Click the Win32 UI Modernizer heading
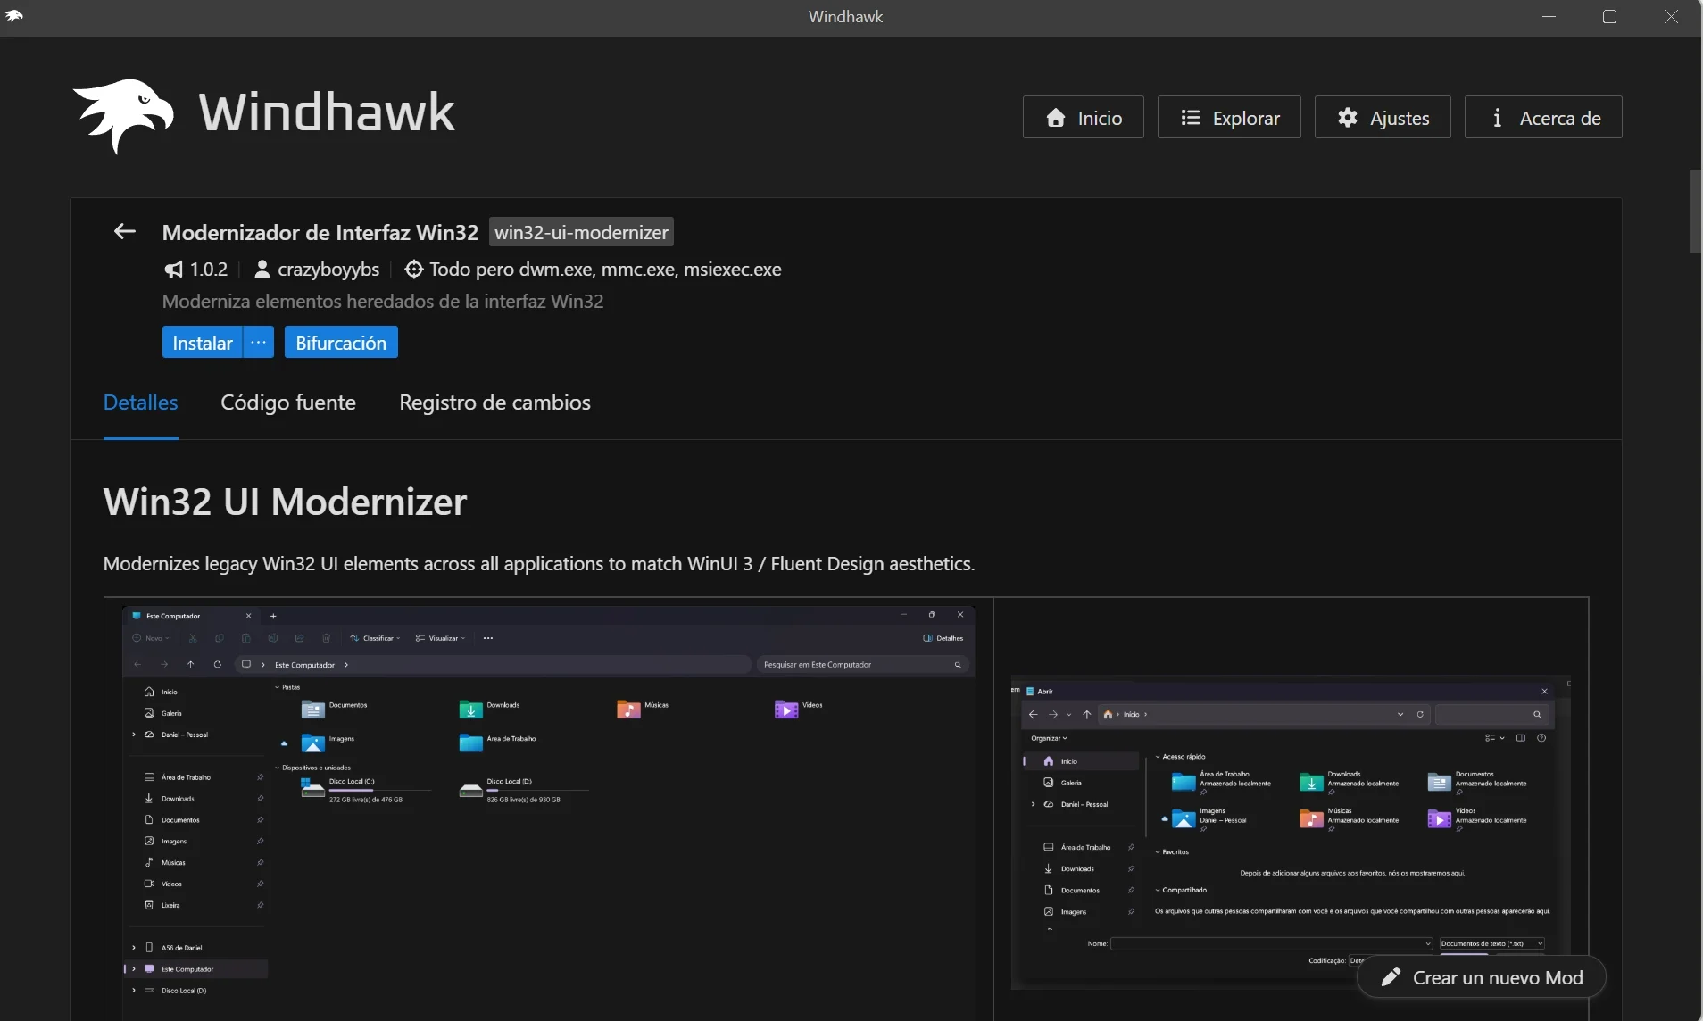This screenshot has width=1703, height=1021. coord(285,502)
